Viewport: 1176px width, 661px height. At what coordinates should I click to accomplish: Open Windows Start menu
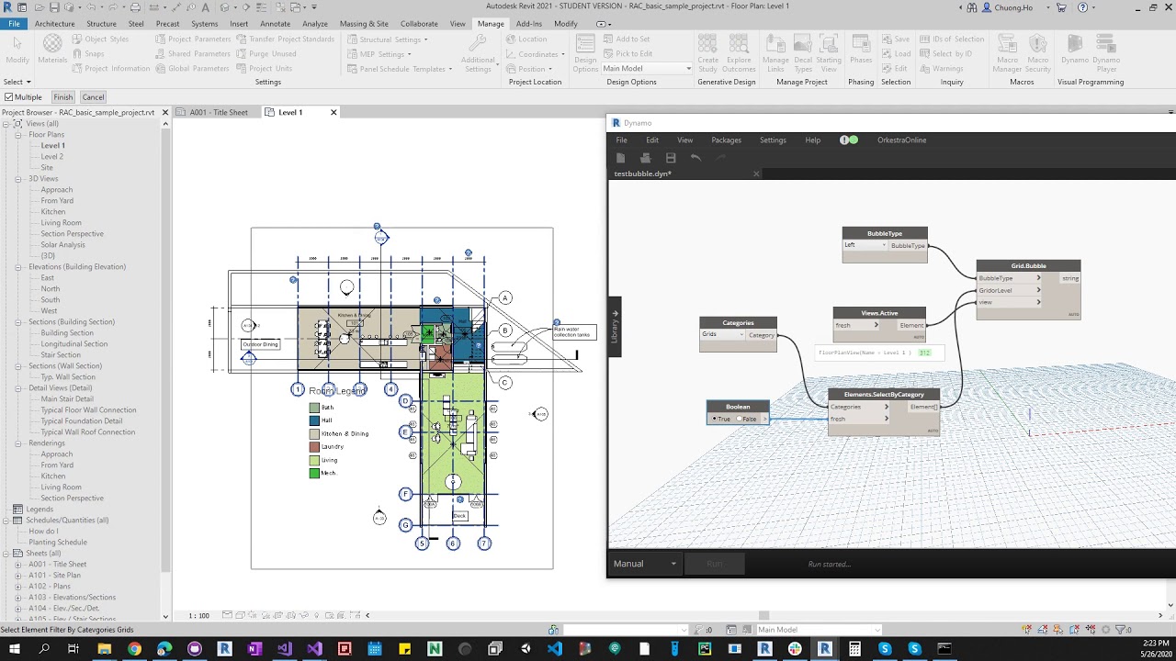(x=15, y=649)
